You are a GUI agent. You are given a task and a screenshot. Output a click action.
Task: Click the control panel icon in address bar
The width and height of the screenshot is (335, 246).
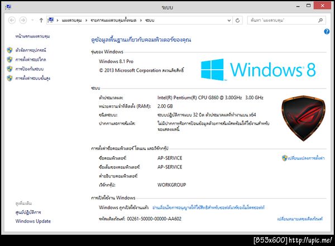(x=51, y=20)
